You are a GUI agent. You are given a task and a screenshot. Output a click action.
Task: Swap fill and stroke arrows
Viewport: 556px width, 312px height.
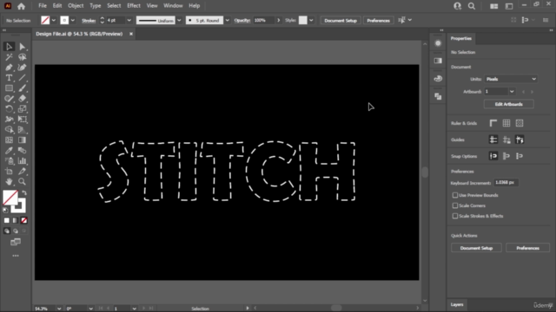tap(24, 193)
